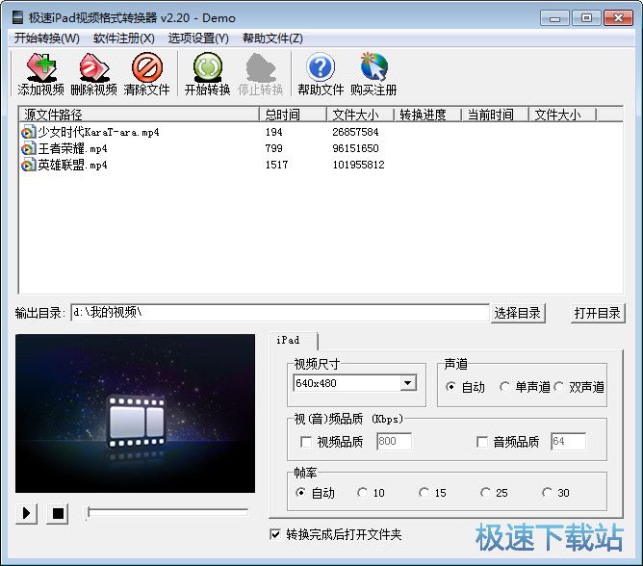Screen dimensions: 643x566
Task: Select the 单声道 radio button
Action: tap(505, 387)
